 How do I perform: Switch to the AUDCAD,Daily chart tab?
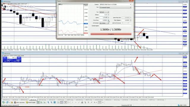pos(42,100)
